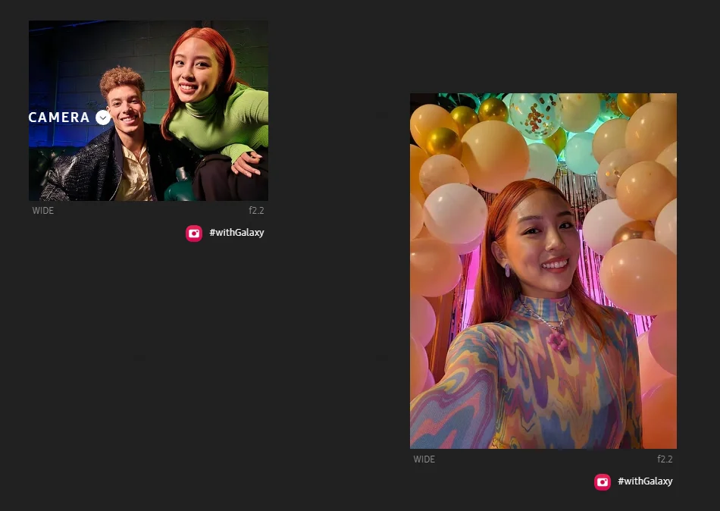
Task: Select f2.2 value under the balloon selfie
Action: pyautogui.click(x=665, y=459)
